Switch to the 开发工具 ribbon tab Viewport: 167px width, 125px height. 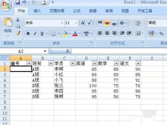[145, 11]
